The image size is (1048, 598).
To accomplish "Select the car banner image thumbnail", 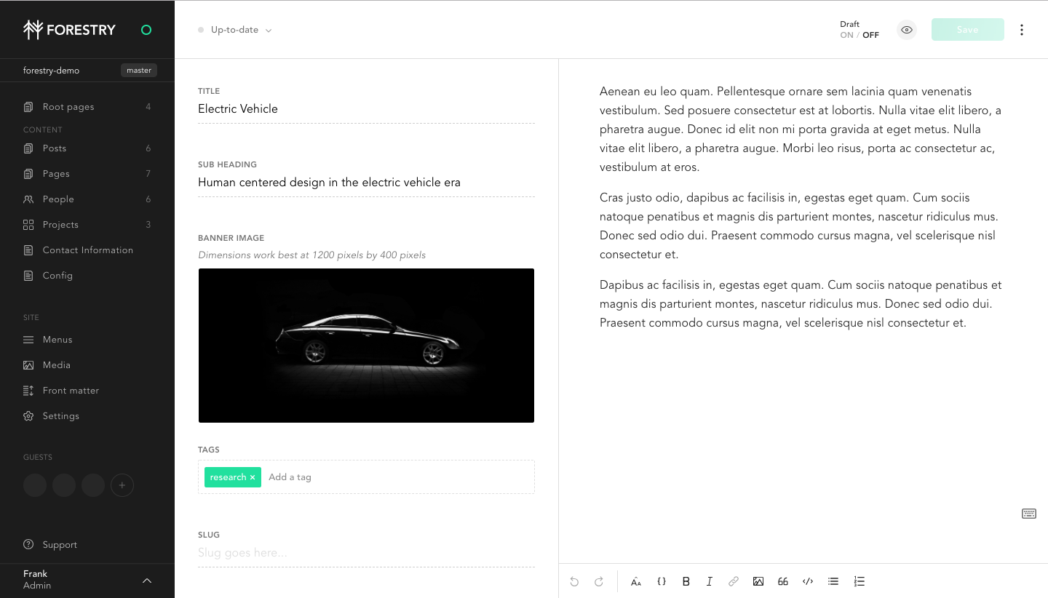I will 366,346.
